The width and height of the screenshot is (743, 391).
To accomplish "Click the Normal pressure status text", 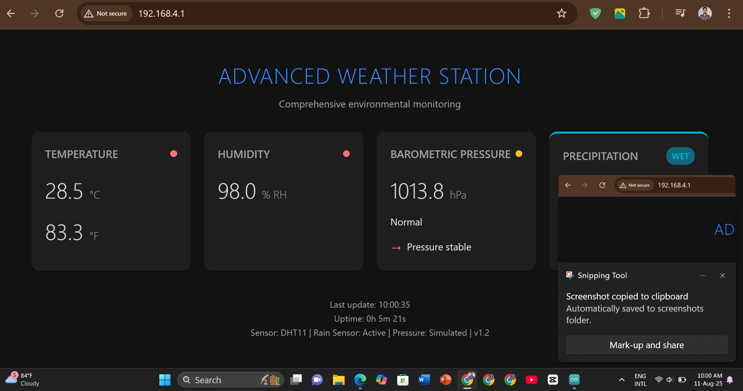I will tap(406, 222).
